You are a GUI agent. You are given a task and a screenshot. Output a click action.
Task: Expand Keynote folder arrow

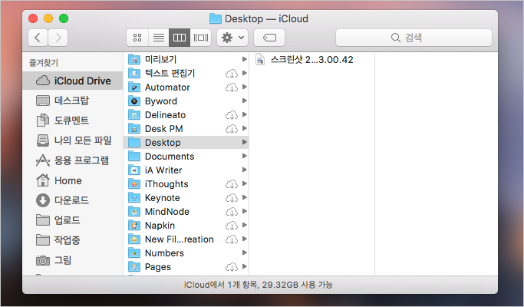pos(244,197)
